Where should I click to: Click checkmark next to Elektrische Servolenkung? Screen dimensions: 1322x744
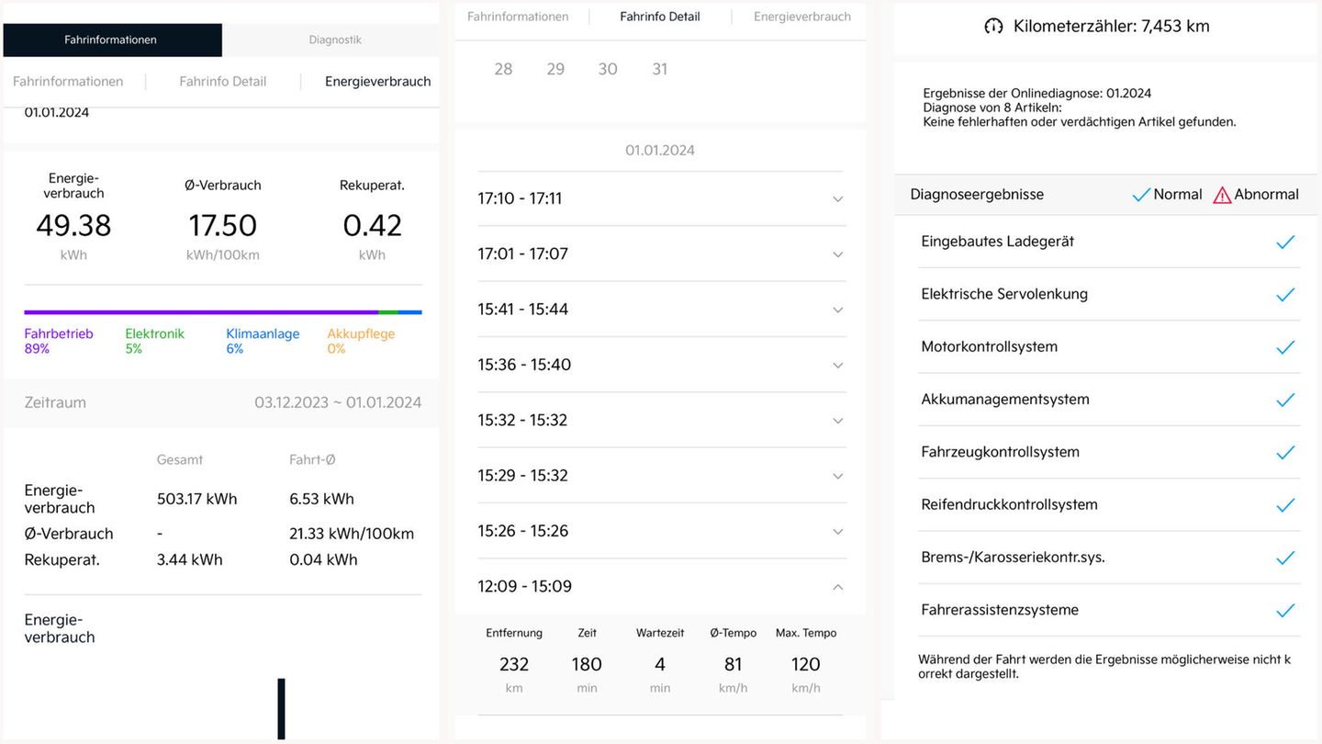pos(1285,294)
